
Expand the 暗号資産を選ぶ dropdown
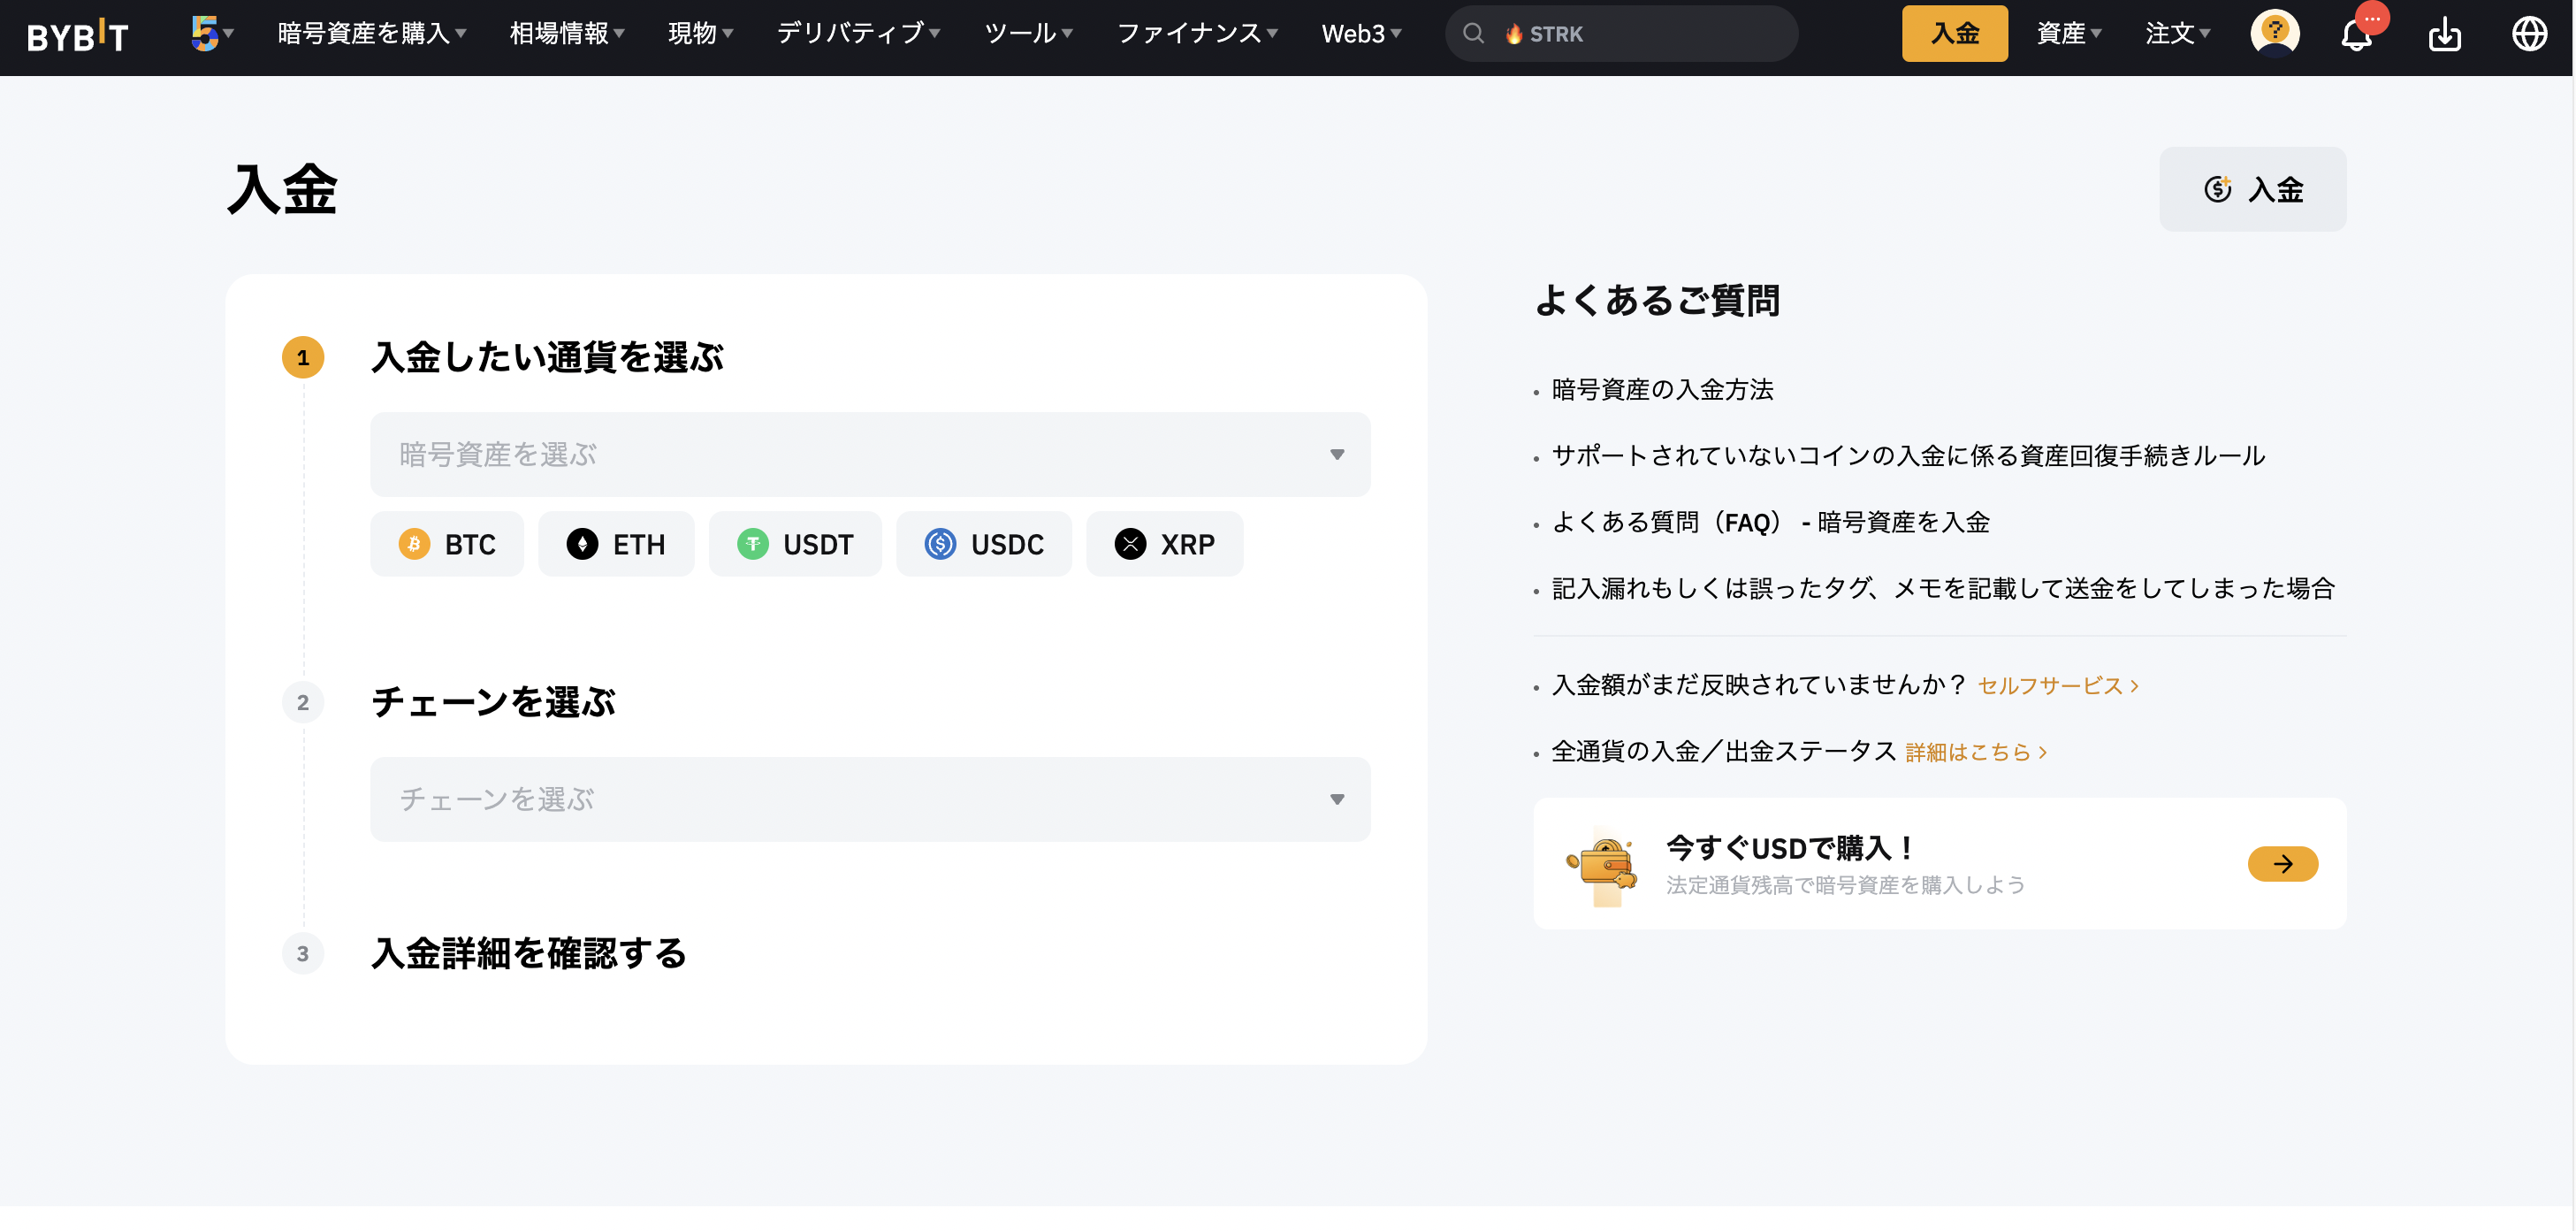point(869,454)
